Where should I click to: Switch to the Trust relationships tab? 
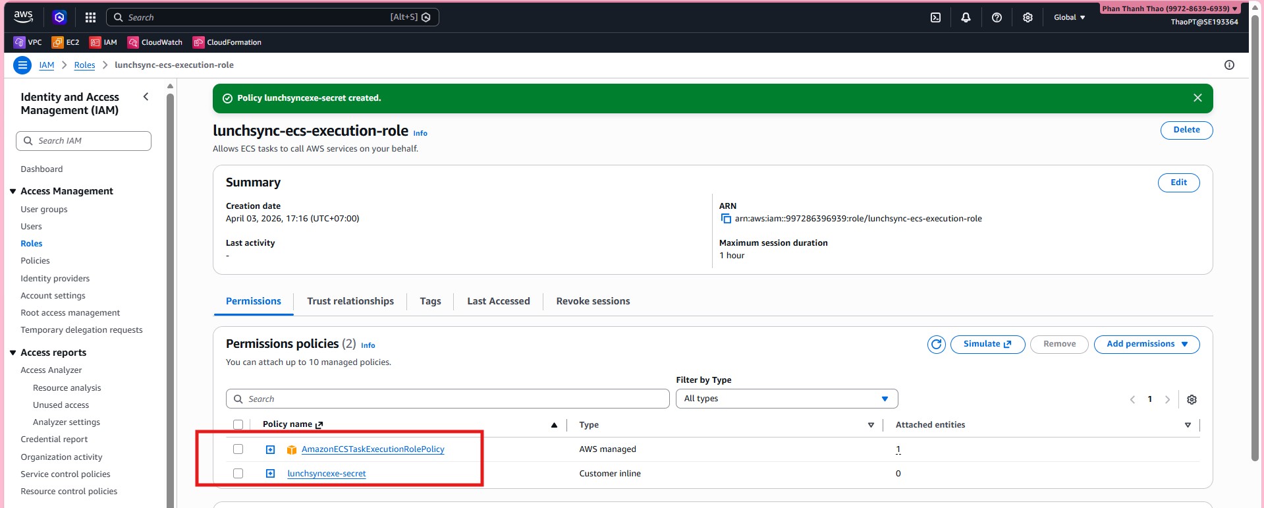[x=350, y=301]
